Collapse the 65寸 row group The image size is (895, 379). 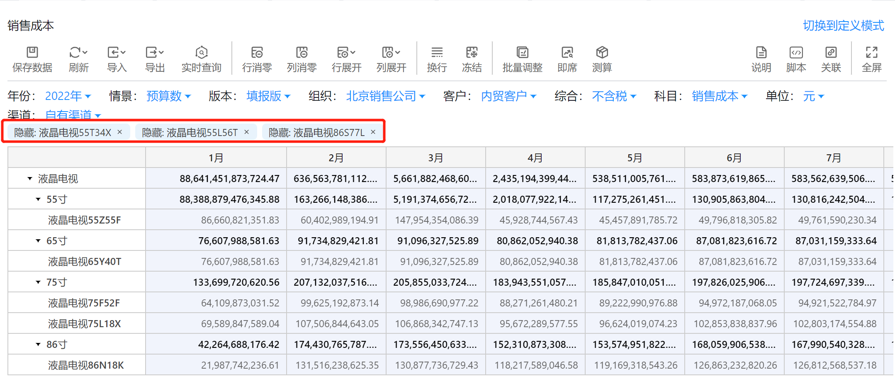point(38,241)
